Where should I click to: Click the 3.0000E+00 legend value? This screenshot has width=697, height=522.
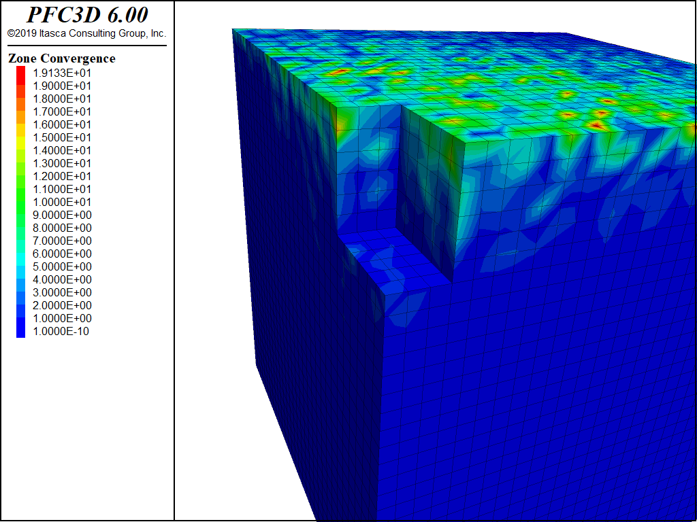click(x=62, y=292)
